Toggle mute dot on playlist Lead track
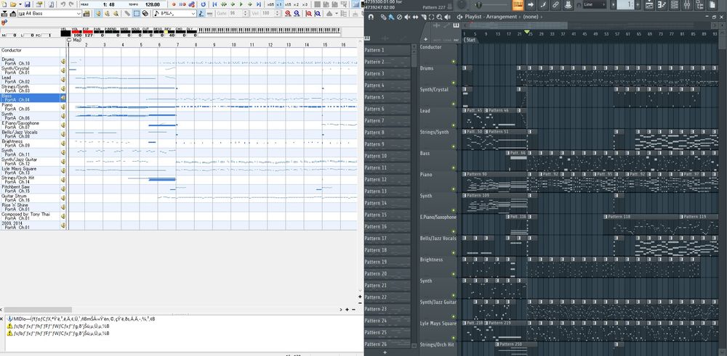Image resolution: width=727 pixels, height=356 pixels. click(454, 125)
